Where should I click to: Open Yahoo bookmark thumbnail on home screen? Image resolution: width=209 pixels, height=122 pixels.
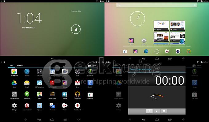coord(161,37)
